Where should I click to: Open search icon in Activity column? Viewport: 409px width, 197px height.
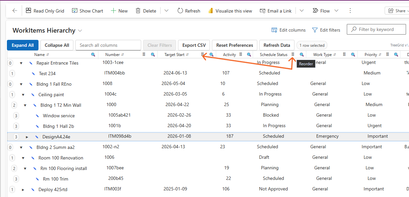pos(249,55)
